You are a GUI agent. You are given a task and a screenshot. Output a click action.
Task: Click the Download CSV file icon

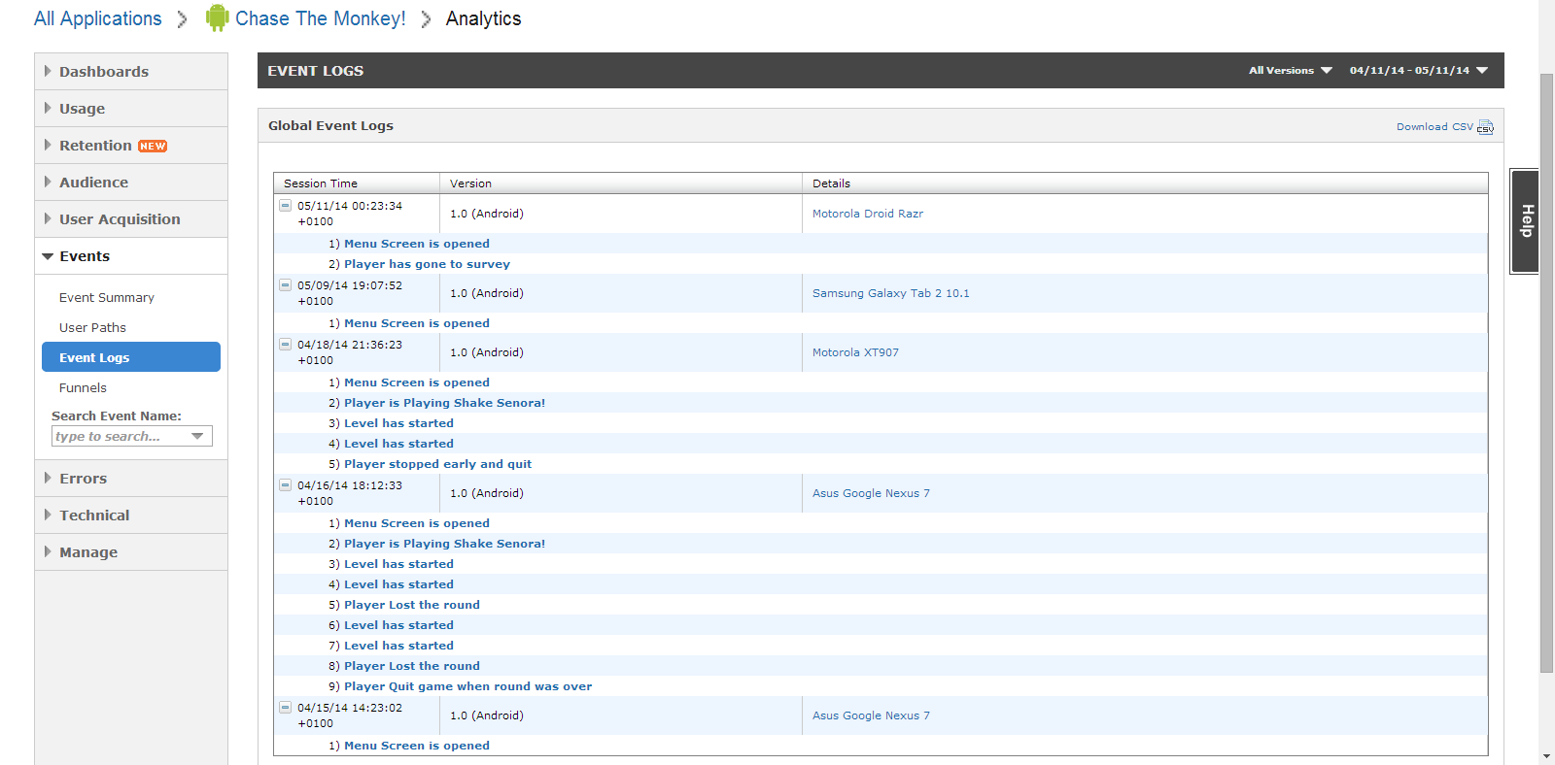point(1485,127)
